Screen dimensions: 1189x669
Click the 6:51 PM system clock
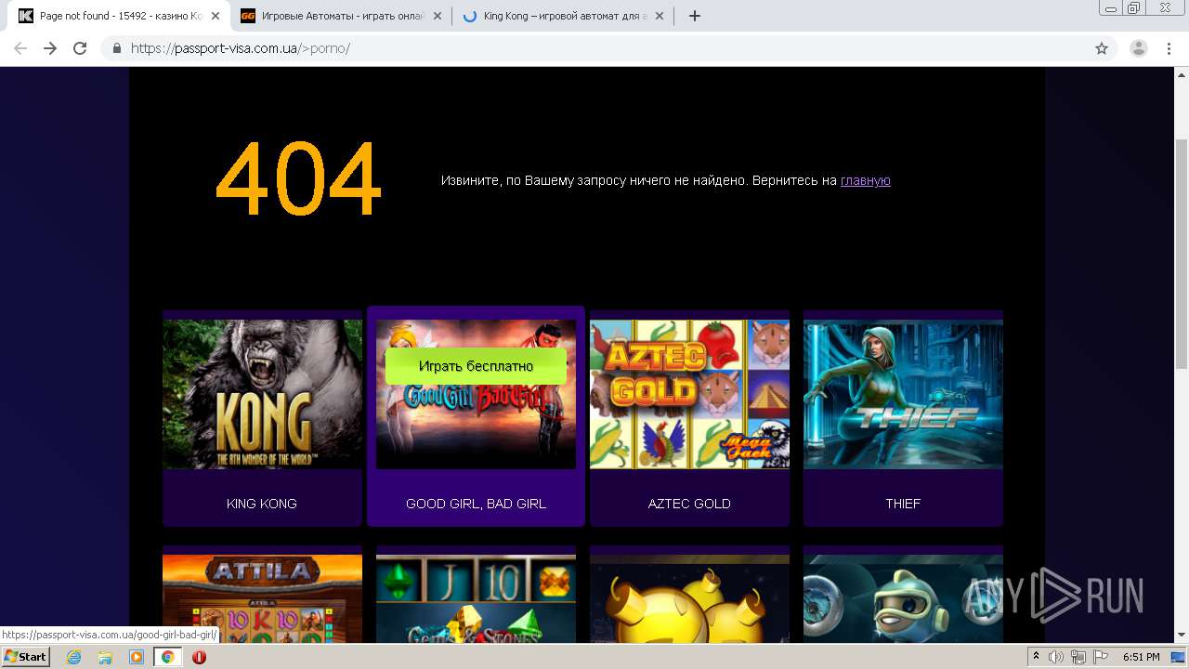(1142, 657)
